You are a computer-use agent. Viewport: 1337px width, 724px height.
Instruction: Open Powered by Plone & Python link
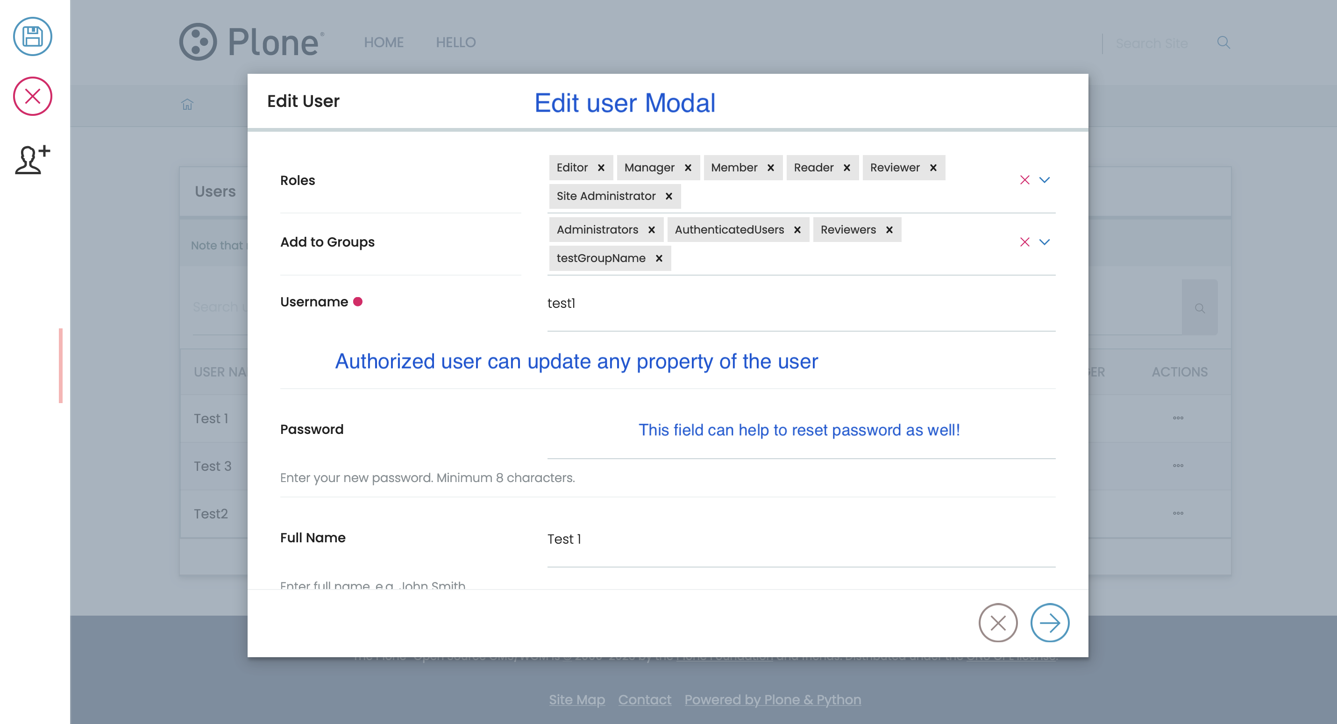(x=772, y=700)
